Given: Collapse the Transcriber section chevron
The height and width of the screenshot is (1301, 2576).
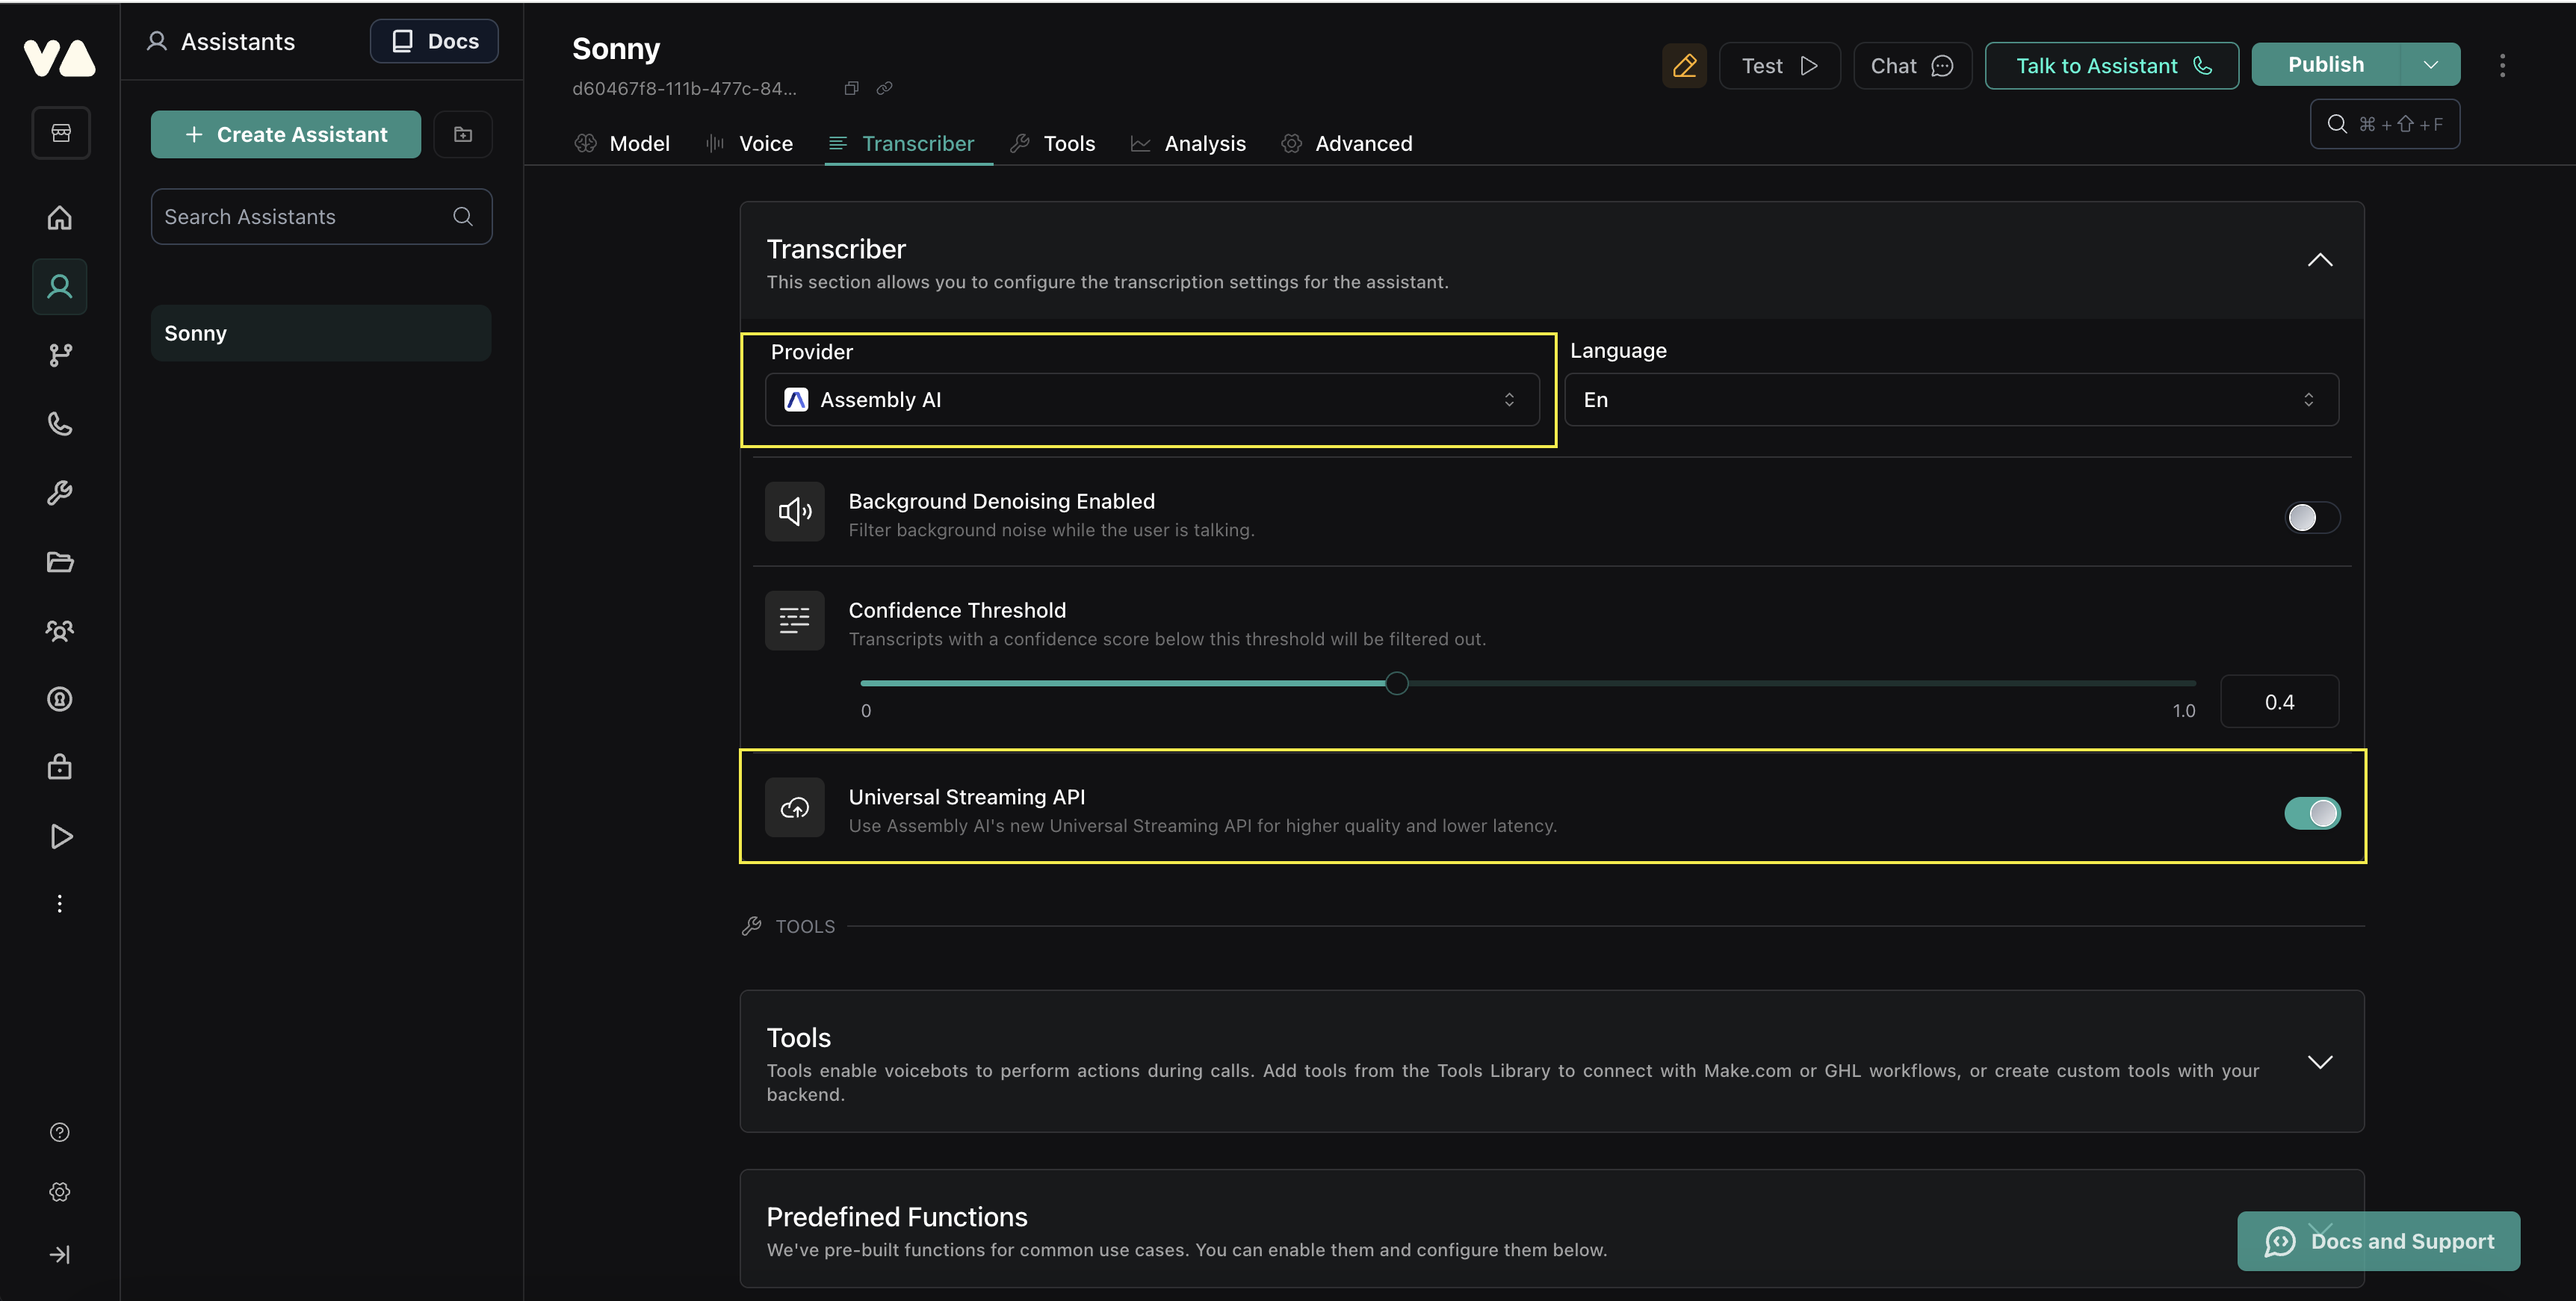Looking at the screenshot, I should pyautogui.click(x=2319, y=260).
